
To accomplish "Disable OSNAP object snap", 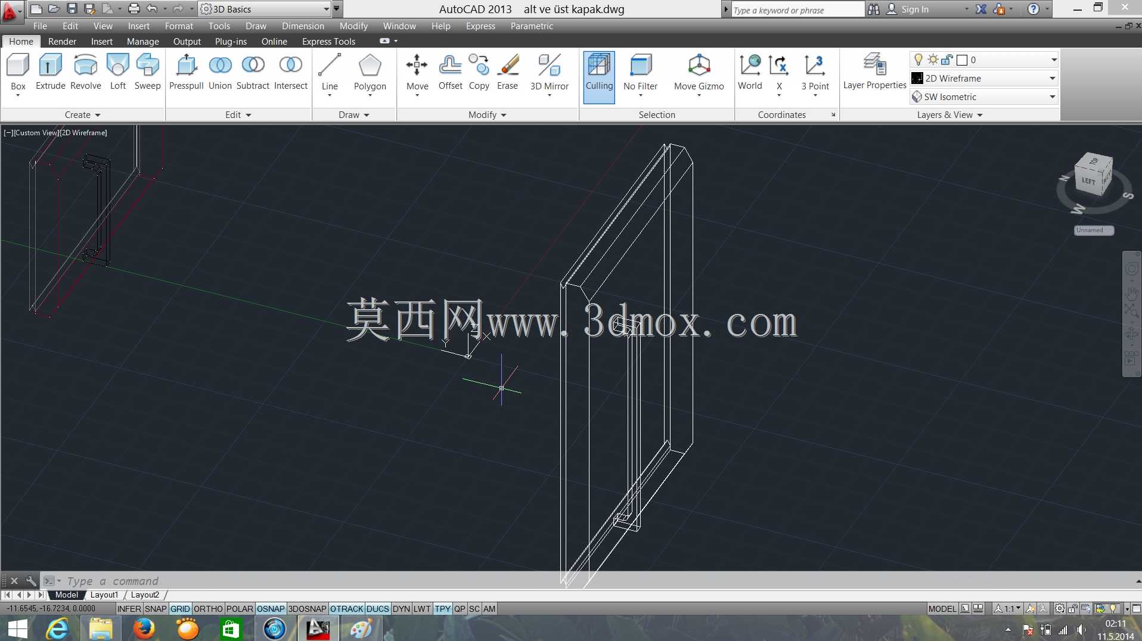I will (x=271, y=609).
